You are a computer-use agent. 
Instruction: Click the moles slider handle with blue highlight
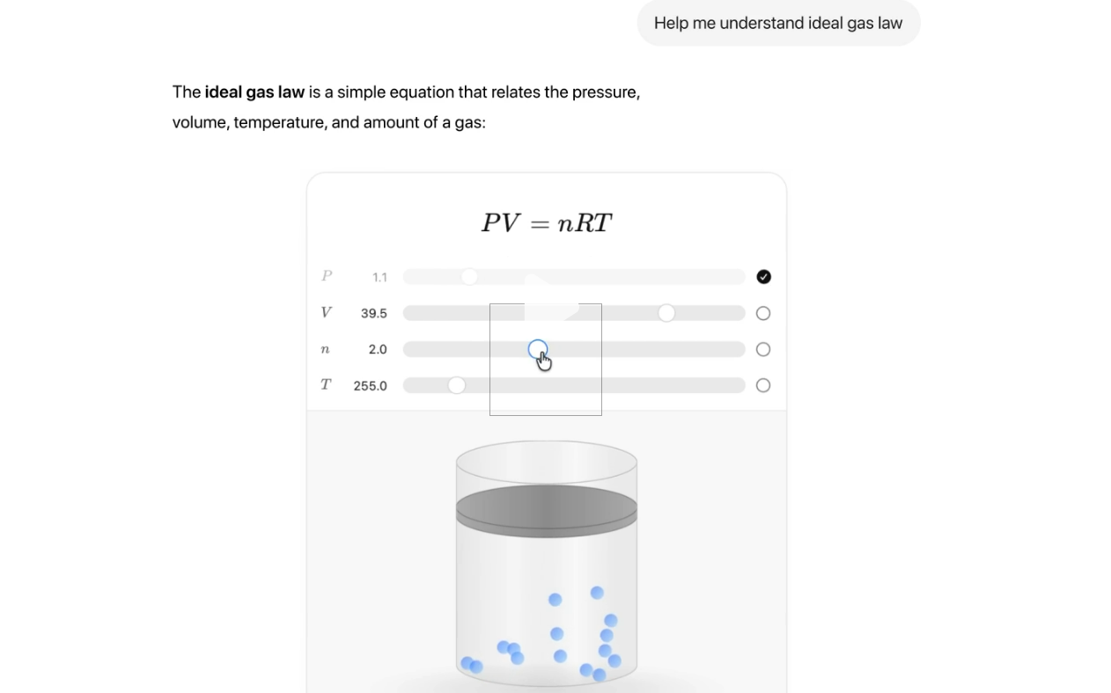click(x=539, y=349)
